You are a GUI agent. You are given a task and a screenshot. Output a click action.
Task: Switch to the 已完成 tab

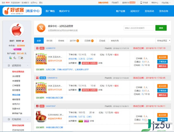pos(102,41)
